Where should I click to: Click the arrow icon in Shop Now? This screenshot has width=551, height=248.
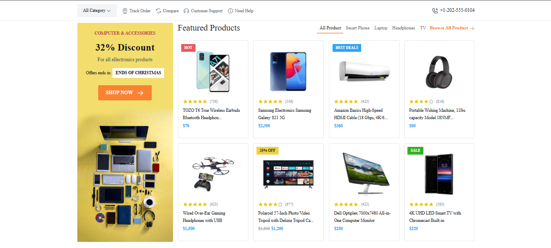140,93
